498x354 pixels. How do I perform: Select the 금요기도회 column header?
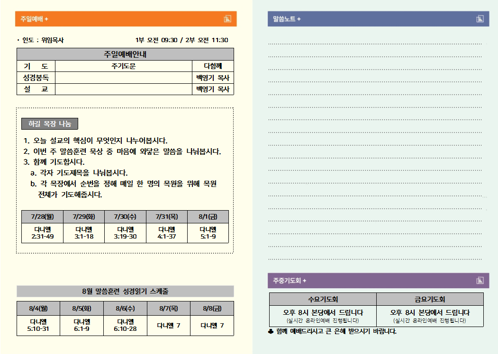click(430, 299)
